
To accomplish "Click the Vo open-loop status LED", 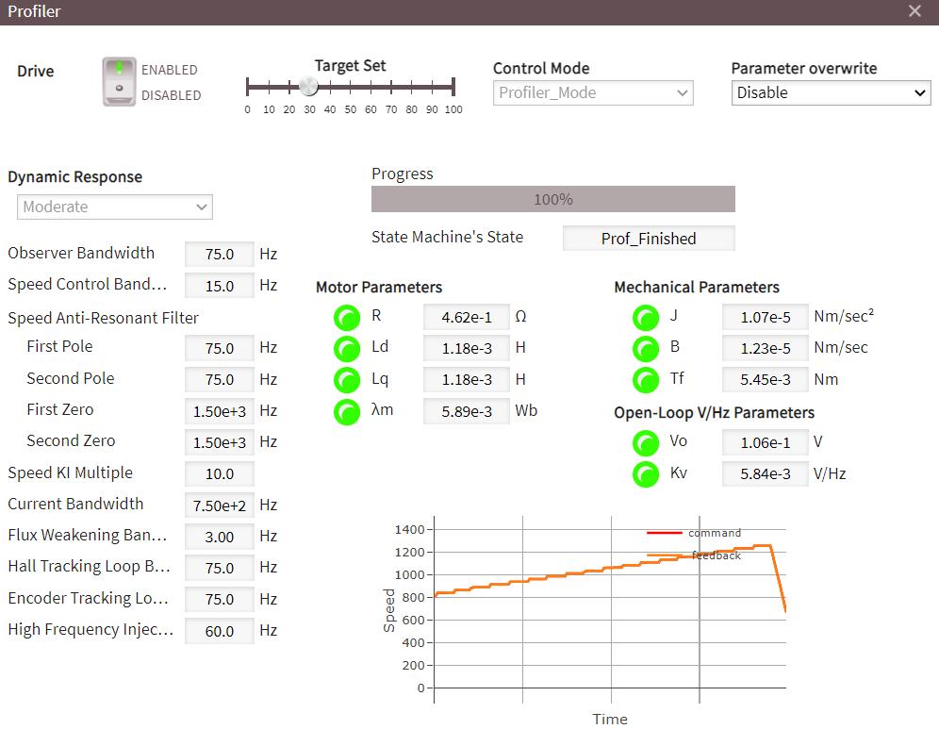I will coord(646,443).
